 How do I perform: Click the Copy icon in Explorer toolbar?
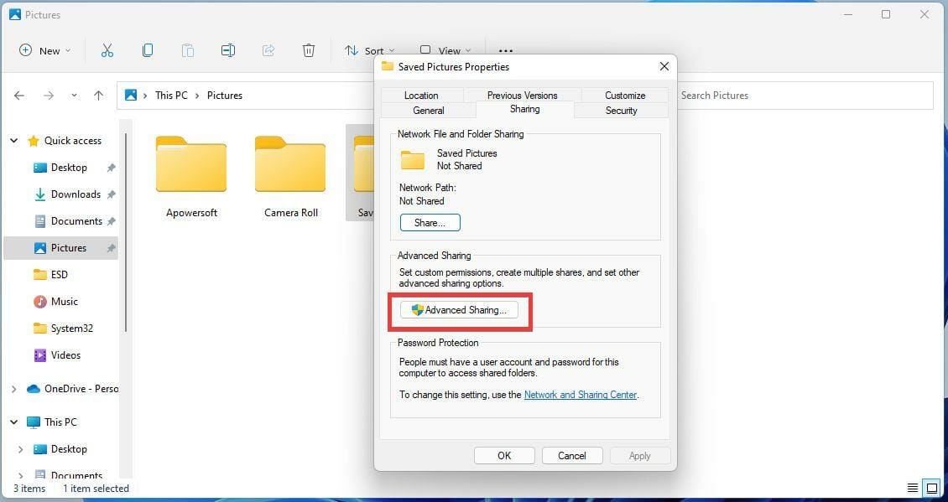148,51
